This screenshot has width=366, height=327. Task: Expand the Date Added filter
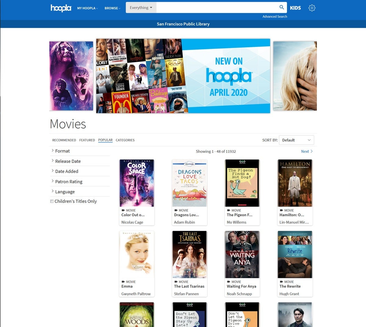(80, 171)
